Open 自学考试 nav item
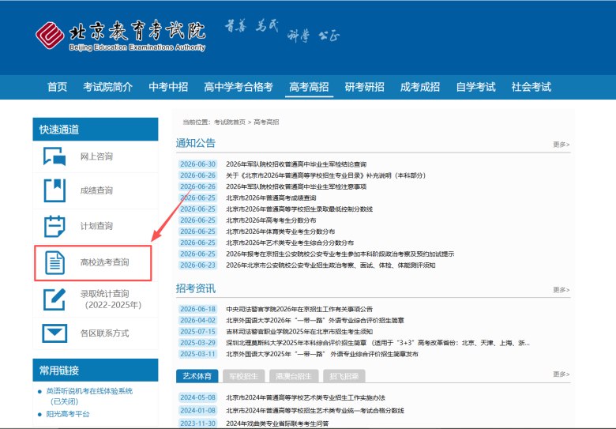 pos(475,87)
